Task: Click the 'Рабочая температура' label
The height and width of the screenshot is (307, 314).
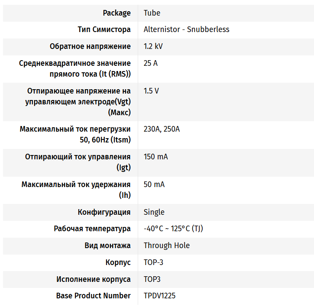Action: click(92, 229)
